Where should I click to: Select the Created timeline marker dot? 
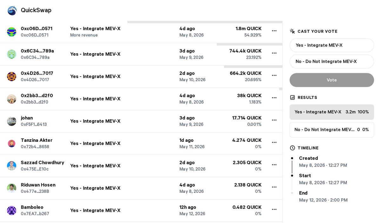click(292, 158)
